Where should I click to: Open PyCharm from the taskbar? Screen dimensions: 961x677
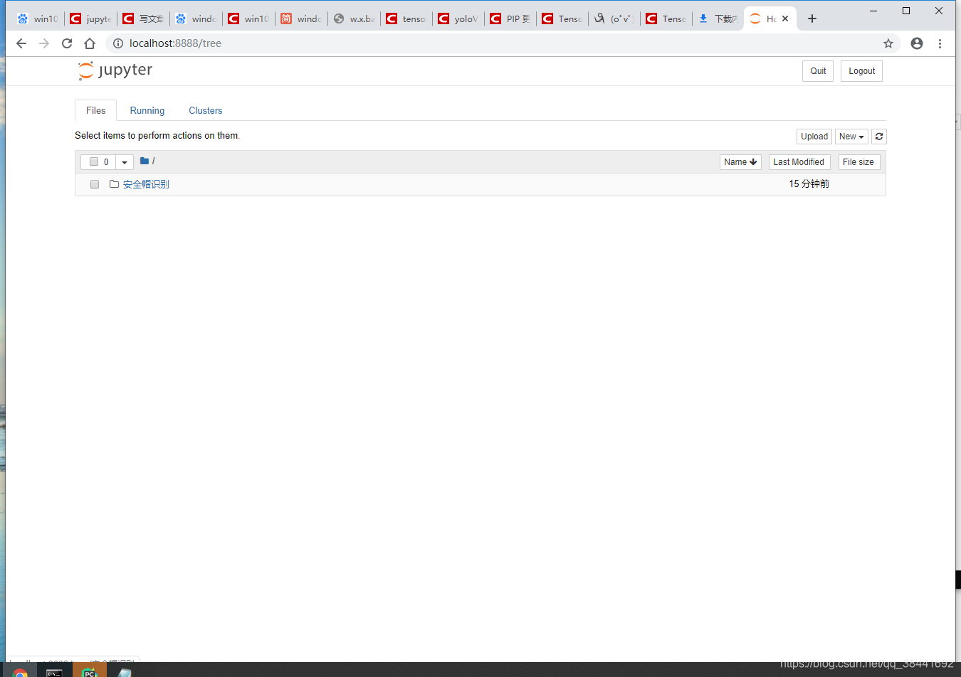[89, 672]
